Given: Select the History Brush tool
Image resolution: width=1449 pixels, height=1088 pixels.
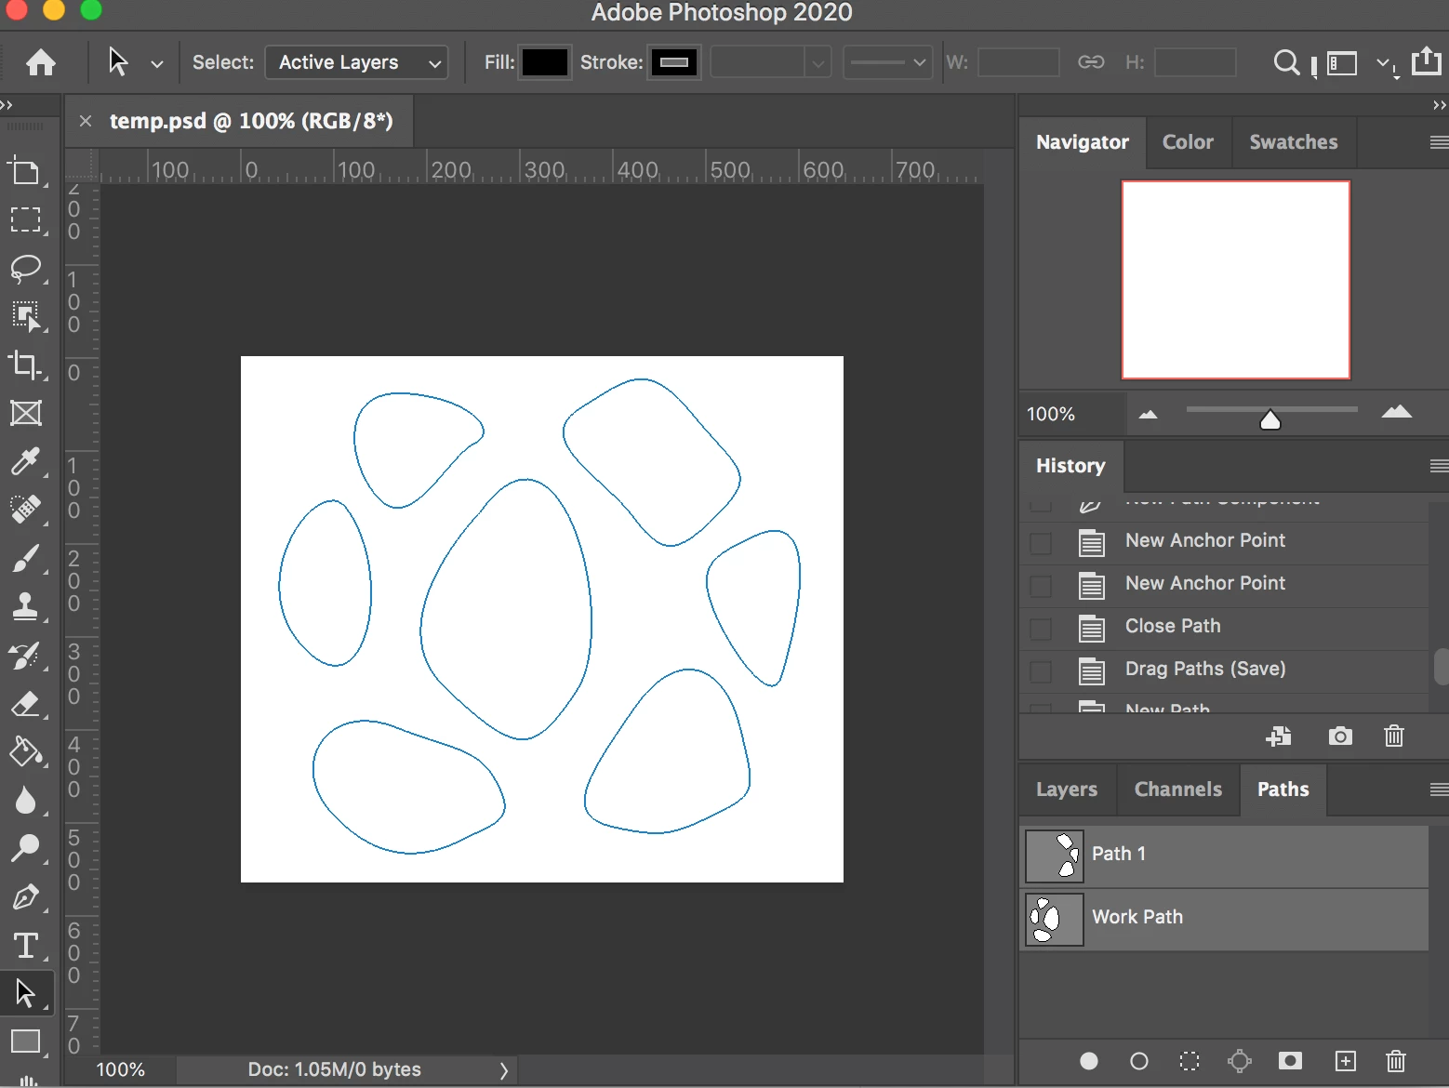Looking at the screenshot, I should (25, 655).
